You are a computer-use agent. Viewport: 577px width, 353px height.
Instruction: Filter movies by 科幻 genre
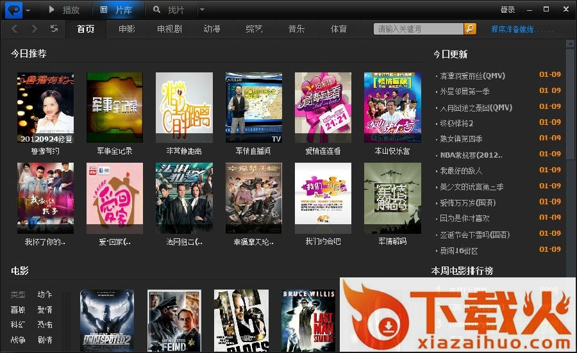point(18,325)
